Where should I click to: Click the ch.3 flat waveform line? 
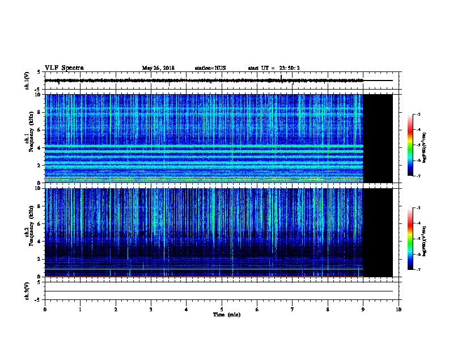[219, 291]
